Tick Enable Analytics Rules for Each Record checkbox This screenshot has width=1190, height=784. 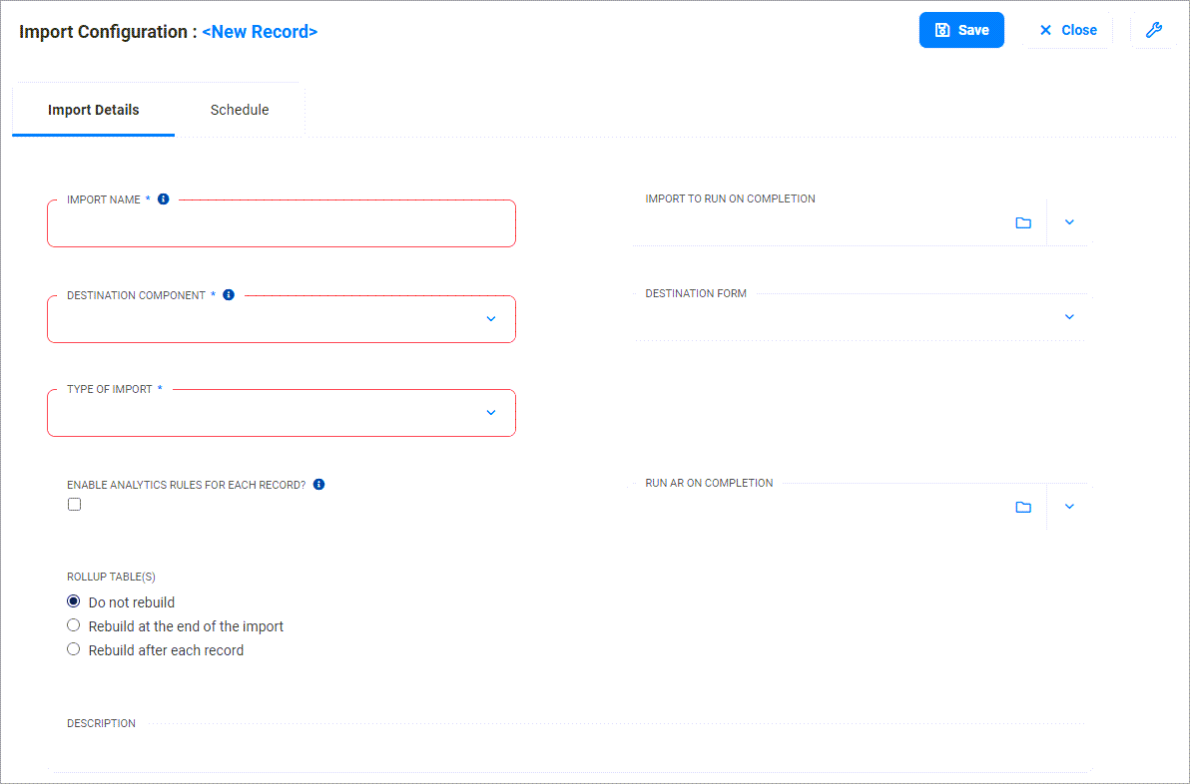pos(74,505)
